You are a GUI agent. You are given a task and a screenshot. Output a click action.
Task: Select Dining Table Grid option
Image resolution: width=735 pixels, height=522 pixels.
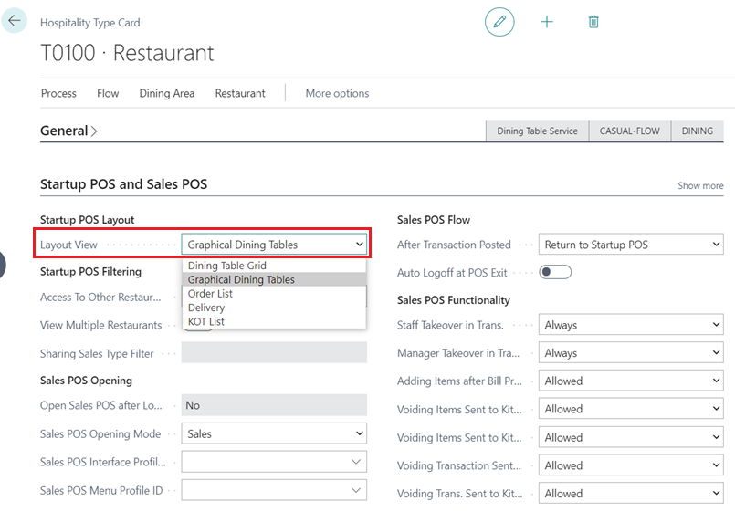click(x=227, y=266)
